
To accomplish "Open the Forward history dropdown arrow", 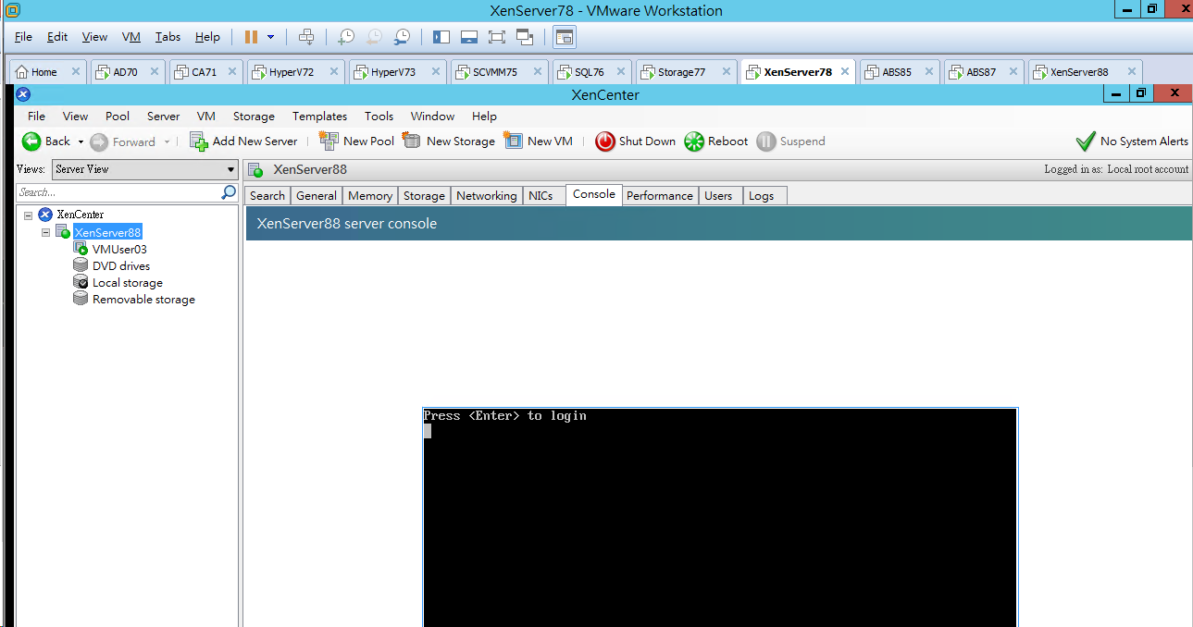I will pos(167,141).
